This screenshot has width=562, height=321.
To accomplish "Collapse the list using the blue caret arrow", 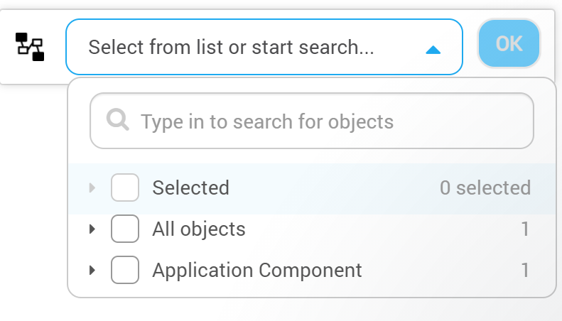I will 433,50.
